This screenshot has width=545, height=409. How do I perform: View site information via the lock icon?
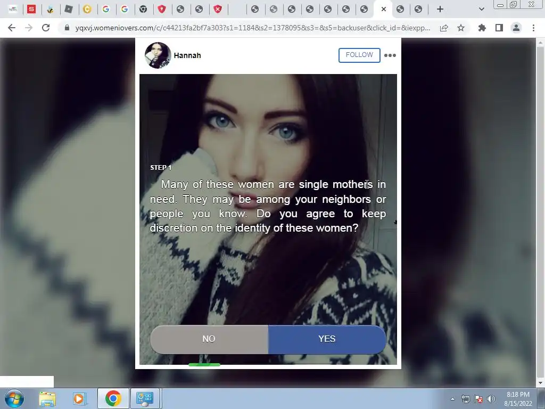click(67, 28)
